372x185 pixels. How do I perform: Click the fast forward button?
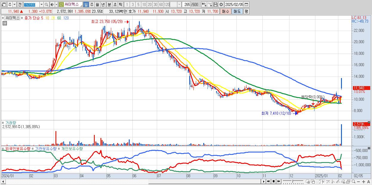click(x=279, y=181)
